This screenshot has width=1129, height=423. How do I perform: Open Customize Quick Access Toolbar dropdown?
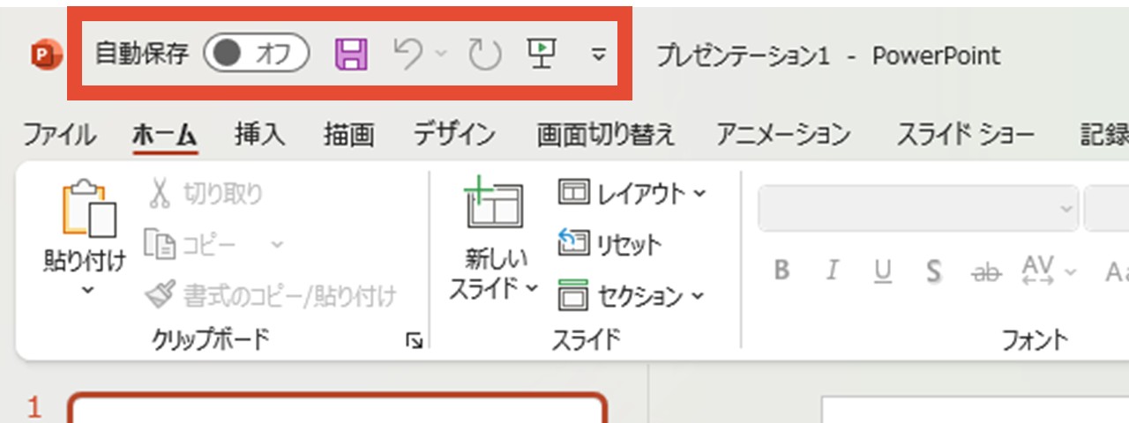pos(598,56)
